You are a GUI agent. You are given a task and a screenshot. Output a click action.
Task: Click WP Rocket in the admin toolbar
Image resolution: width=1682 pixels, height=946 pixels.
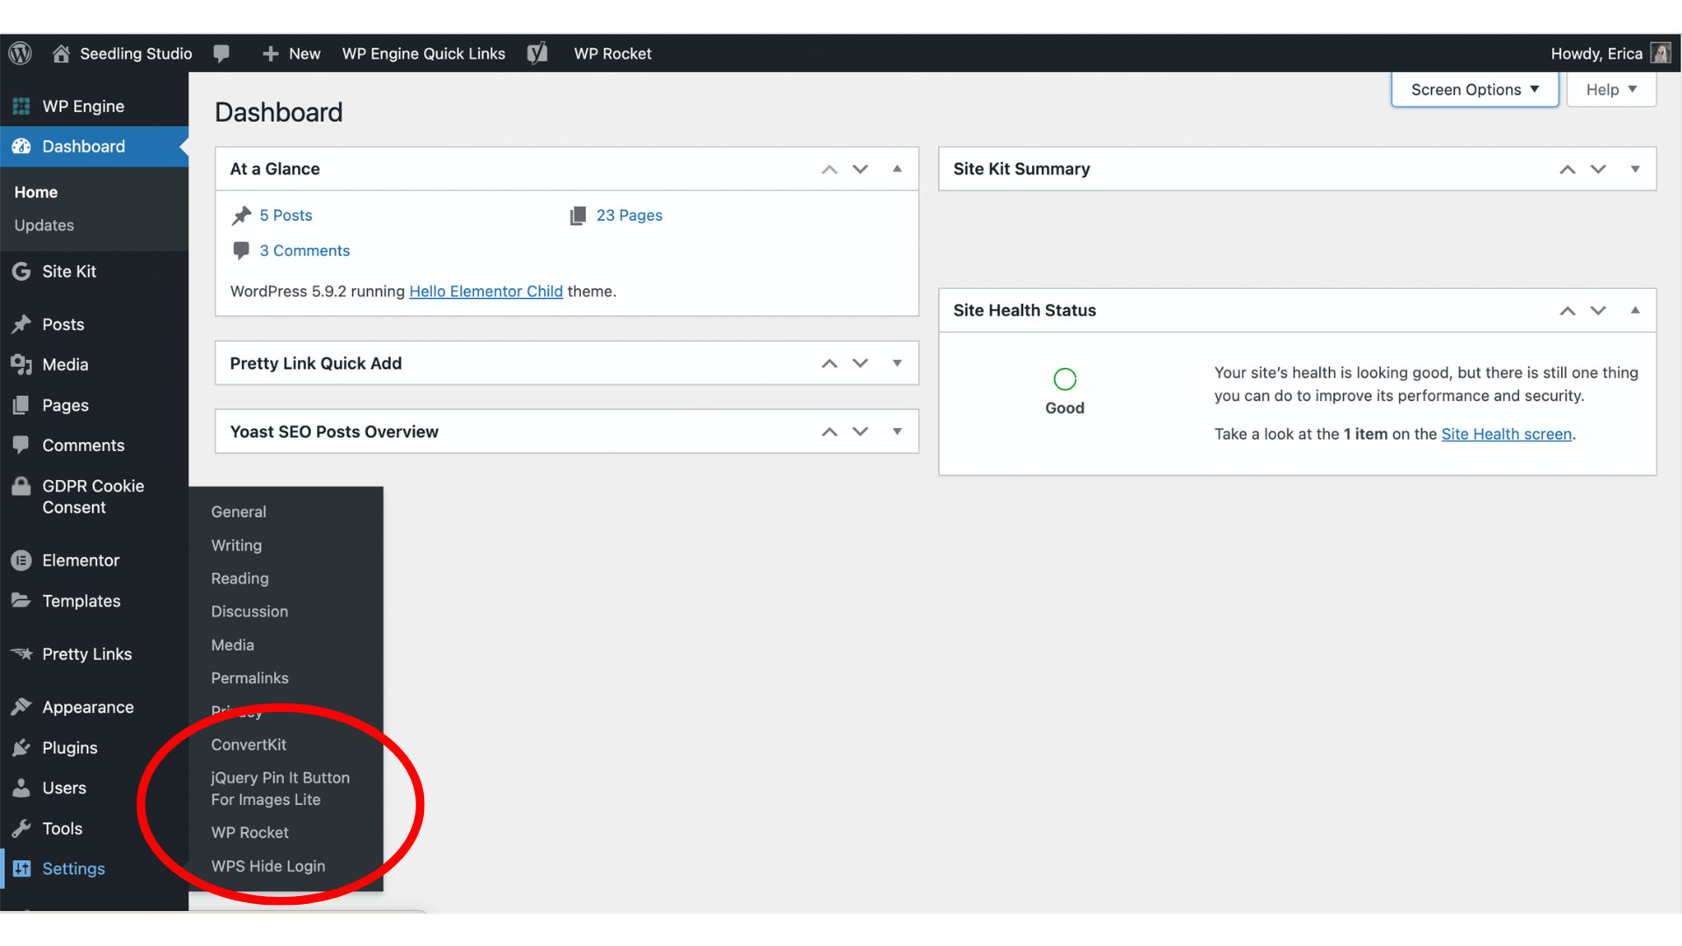(x=612, y=53)
